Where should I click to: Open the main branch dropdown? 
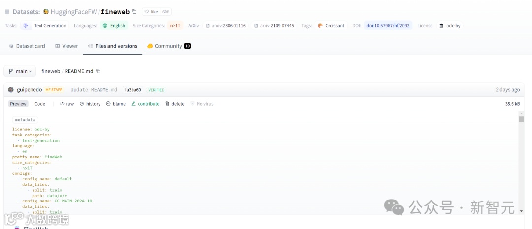20,71
